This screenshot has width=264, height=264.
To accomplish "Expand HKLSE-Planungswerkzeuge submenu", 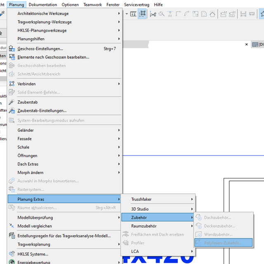I will [x=64, y=30].
